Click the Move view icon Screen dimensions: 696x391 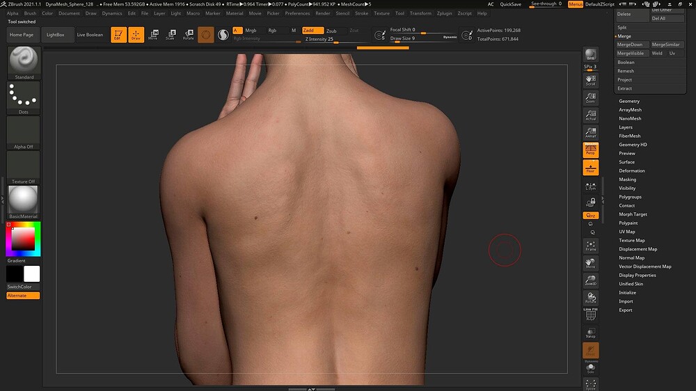tap(590, 263)
